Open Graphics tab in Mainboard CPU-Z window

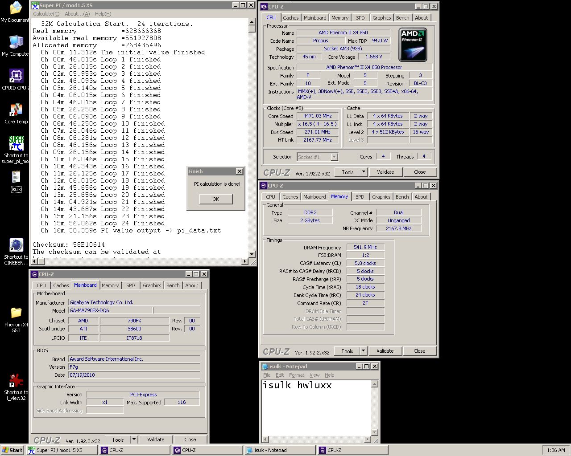152,285
